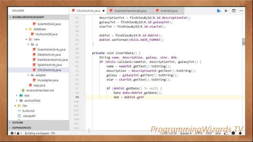Open ScientistsActivity.java file
Image resolution: width=253 pixels, height=142 pixels.
pyautogui.click(x=51, y=49)
